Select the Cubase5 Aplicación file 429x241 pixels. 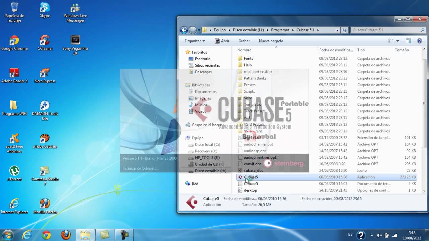click(327, 177)
